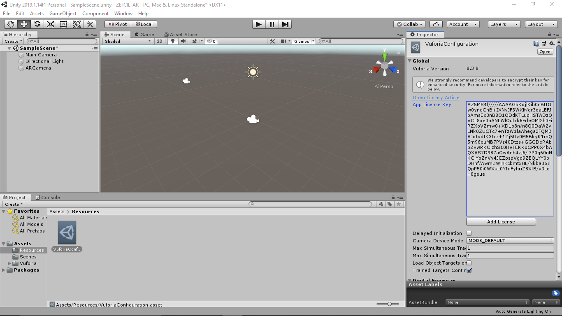Open the Camera Device Mode dropdown
This screenshot has height=316, width=562.
click(510, 240)
